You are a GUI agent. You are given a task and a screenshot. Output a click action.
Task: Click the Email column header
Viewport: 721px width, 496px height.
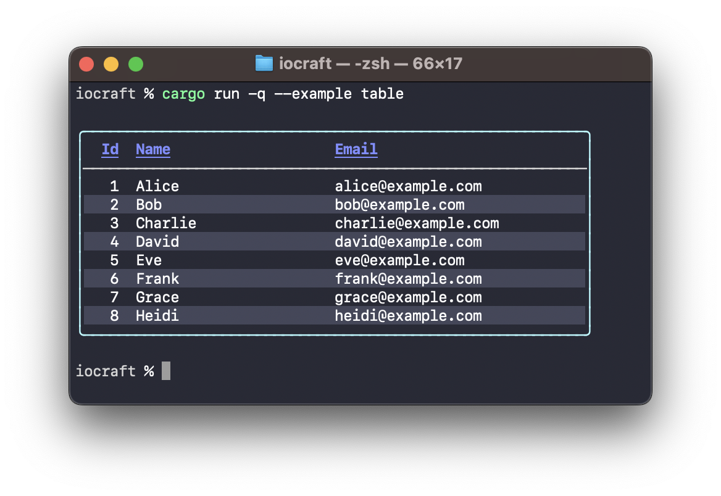(x=356, y=149)
